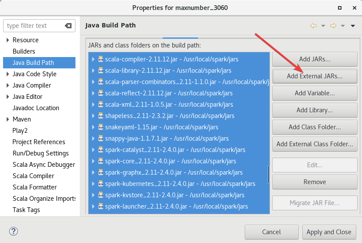Remove the selected JAR entries

(x=314, y=182)
